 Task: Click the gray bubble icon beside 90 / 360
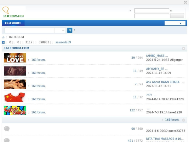(x=7, y=129)
